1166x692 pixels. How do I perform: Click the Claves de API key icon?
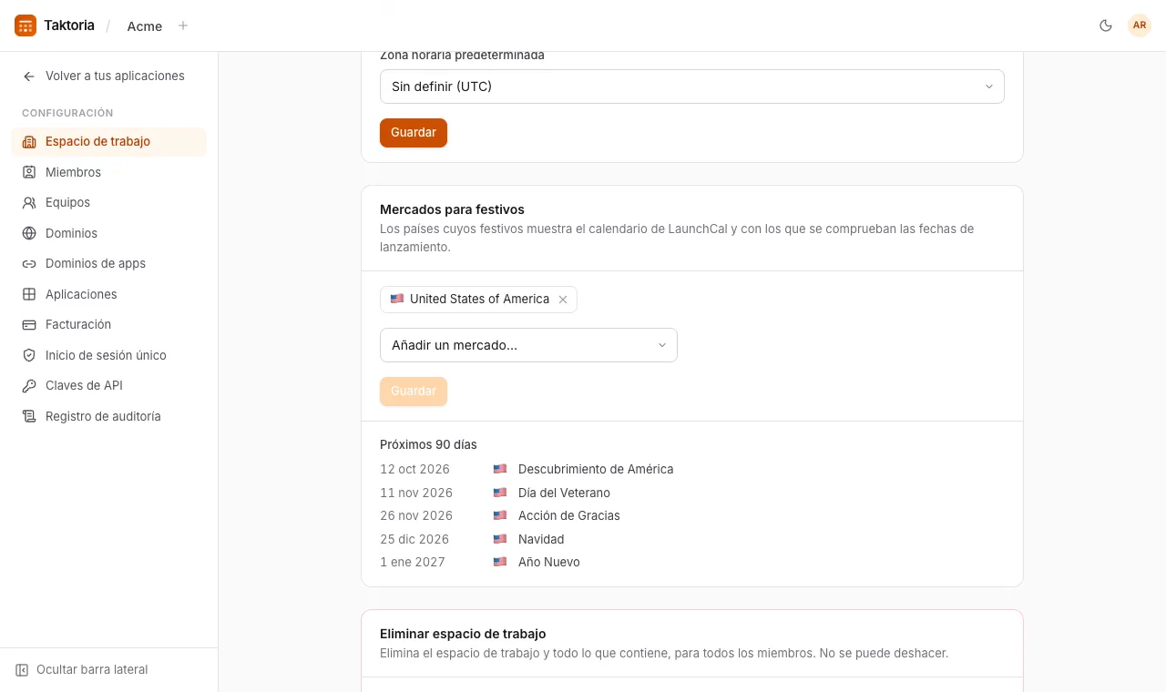coord(29,386)
